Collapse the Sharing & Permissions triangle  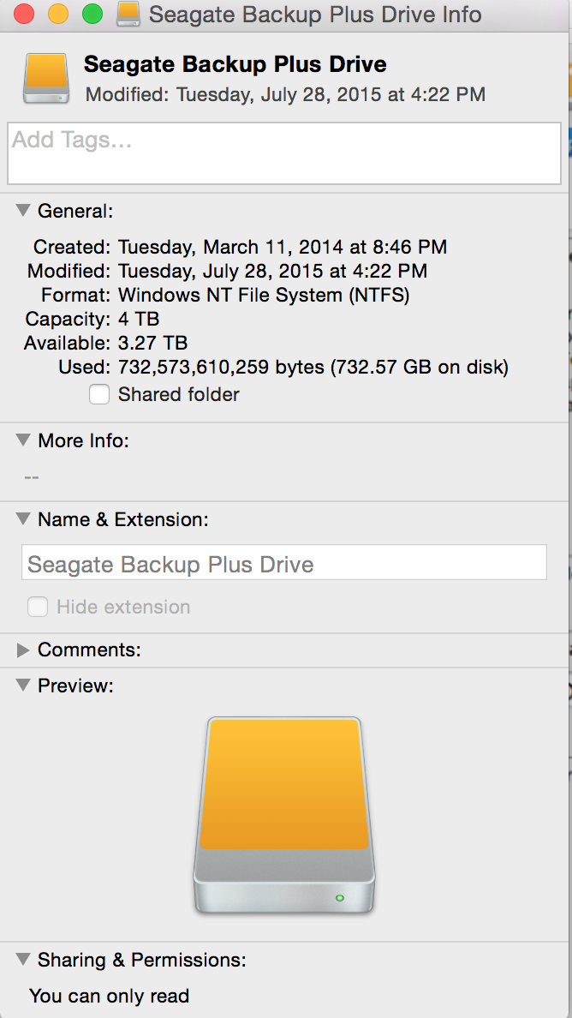click(x=23, y=960)
